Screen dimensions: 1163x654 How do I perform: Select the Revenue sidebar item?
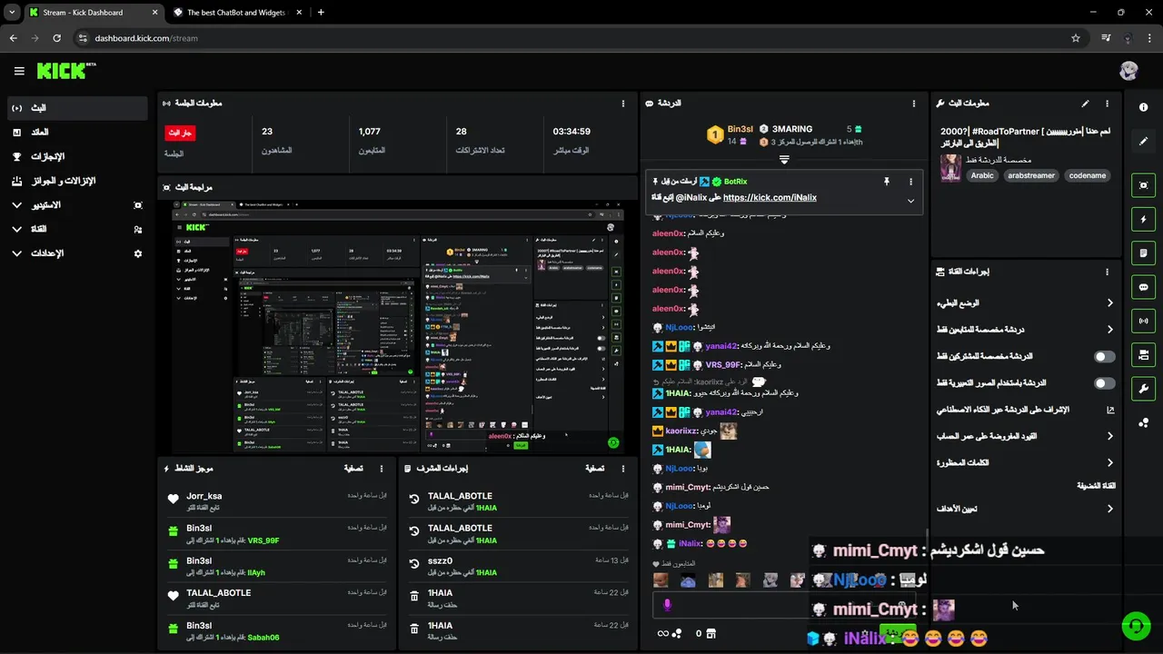coord(77,133)
